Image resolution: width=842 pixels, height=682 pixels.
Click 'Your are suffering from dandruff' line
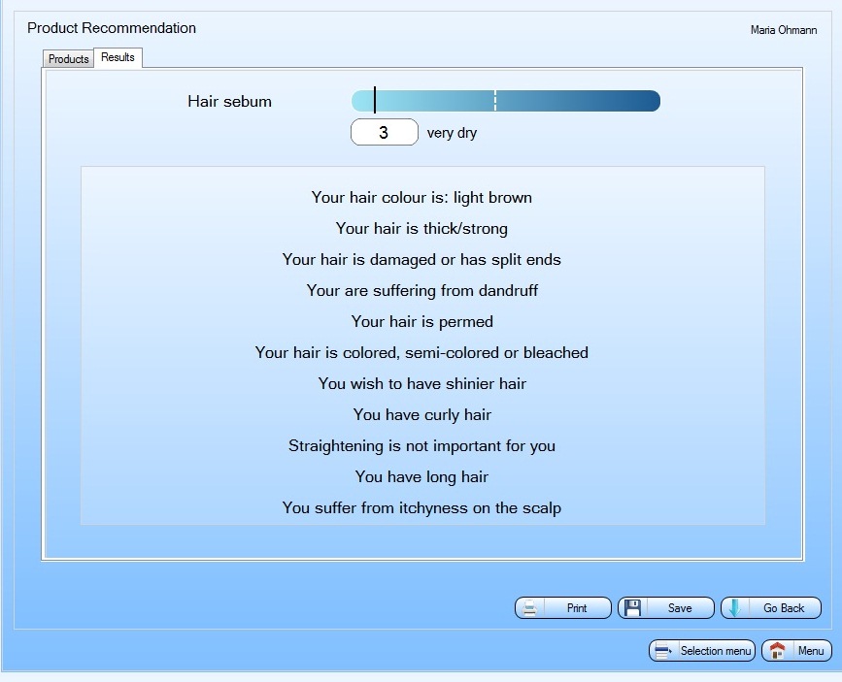tap(421, 291)
